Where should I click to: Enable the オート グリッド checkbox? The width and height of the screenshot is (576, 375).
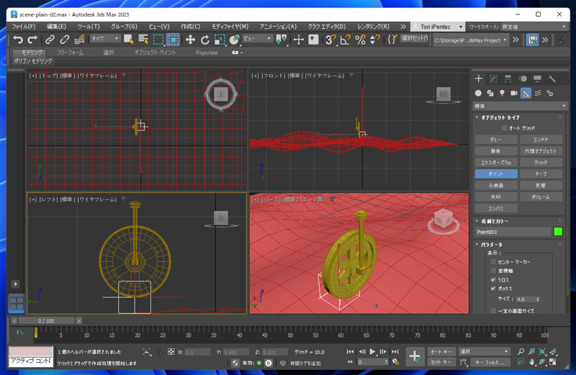(505, 128)
